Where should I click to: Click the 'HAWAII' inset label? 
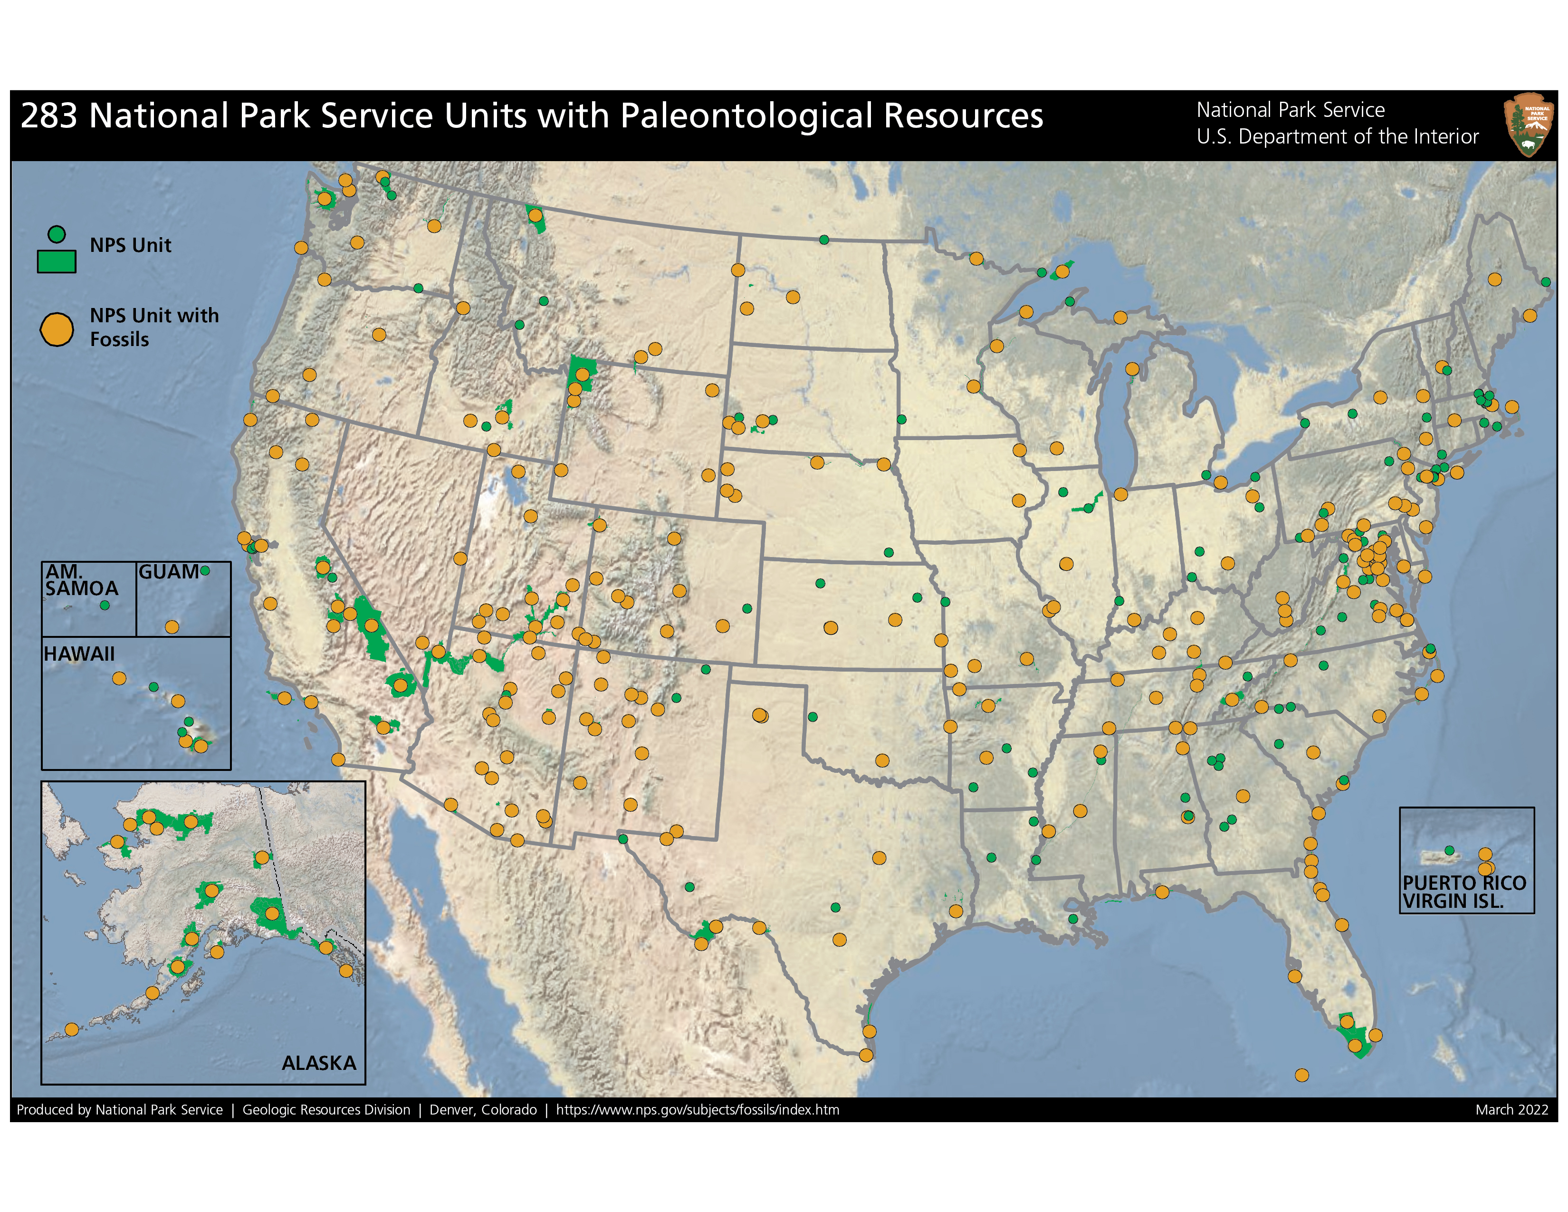click(x=79, y=654)
